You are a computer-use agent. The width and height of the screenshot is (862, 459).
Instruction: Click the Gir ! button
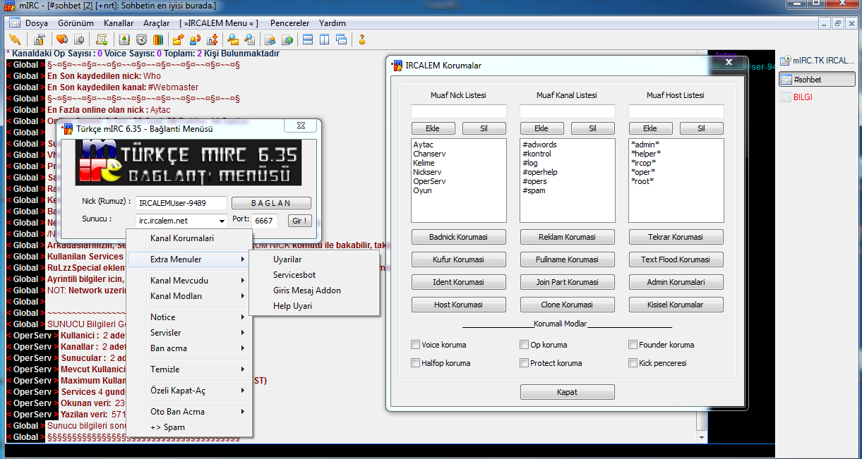click(299, 221)
